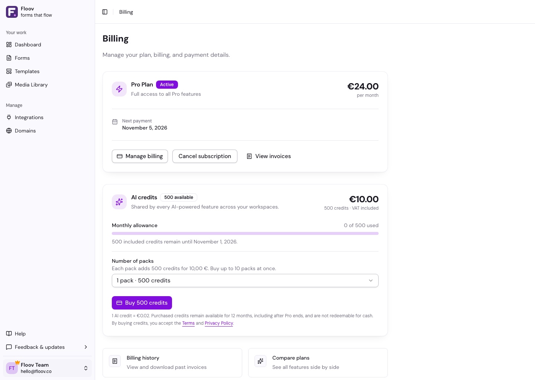Click the card icon on Buy button

coord(119,303)
